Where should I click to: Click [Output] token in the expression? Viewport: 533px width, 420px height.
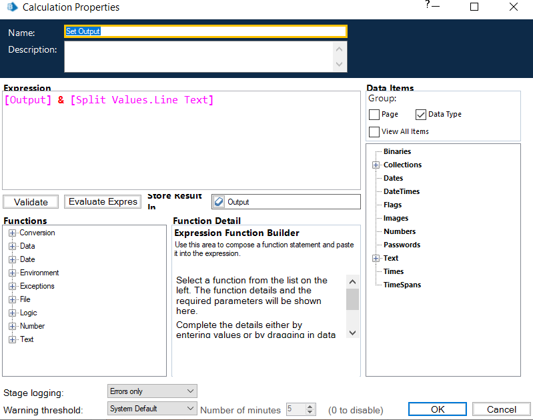(x=28, y=100)
